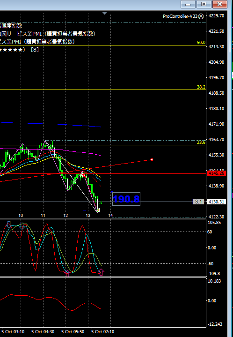Click the chart shift triangle marker at top
The height and width of the screenshot is (337, 233).
104,13
